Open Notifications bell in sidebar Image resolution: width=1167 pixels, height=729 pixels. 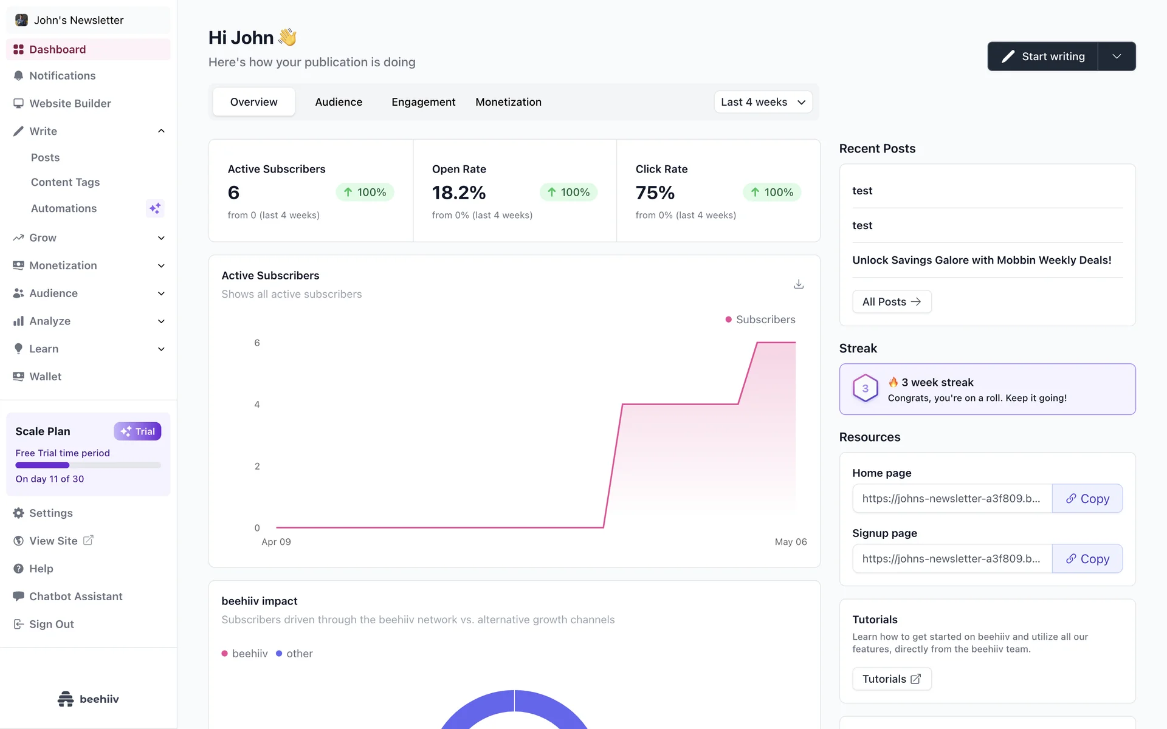[62, 76]
